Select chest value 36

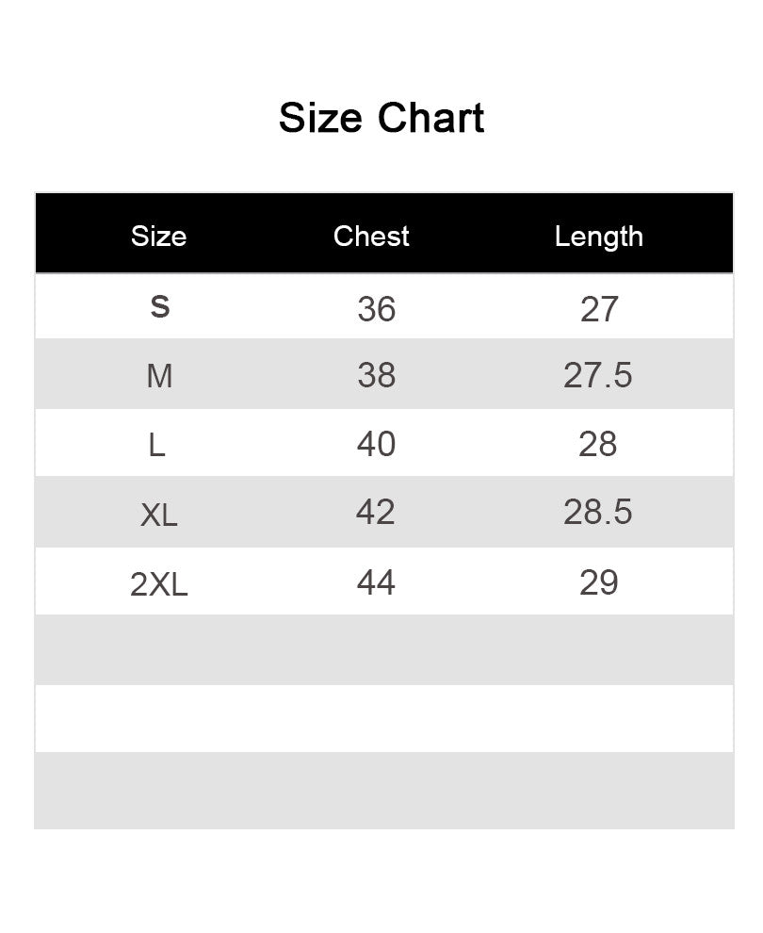(x=376, y=308)
